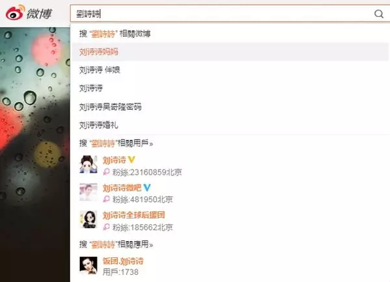Click the fans icon under 刘诗诗 account
The width and height of the screenshot is (390, 282).
[x=107, y=172]
